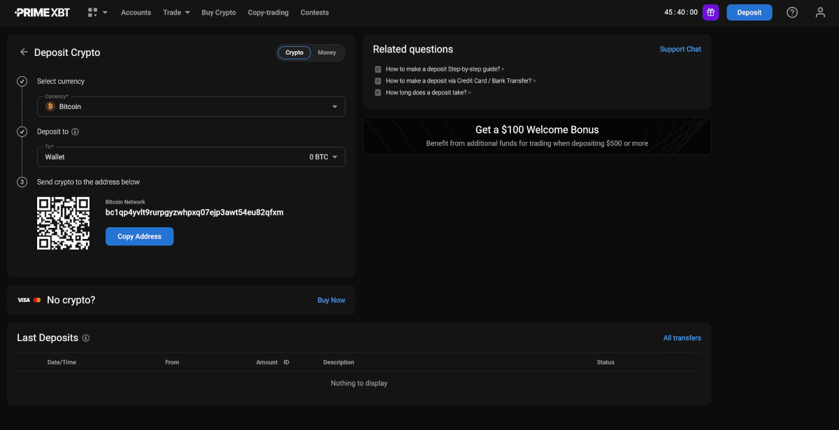Click the blue Deposit button in header
This screenshot has height=430, width=839.
coord(750,12)
